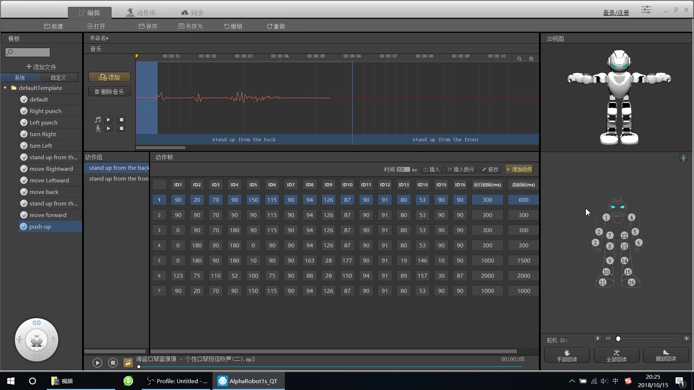694x390 pixels.
Task: Click the 添加动作 add action button
Action: 519,169
